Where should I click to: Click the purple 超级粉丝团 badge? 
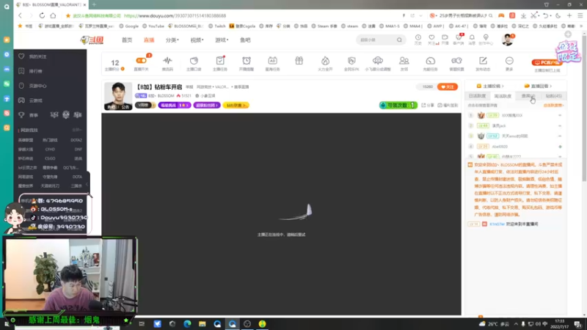207,105
